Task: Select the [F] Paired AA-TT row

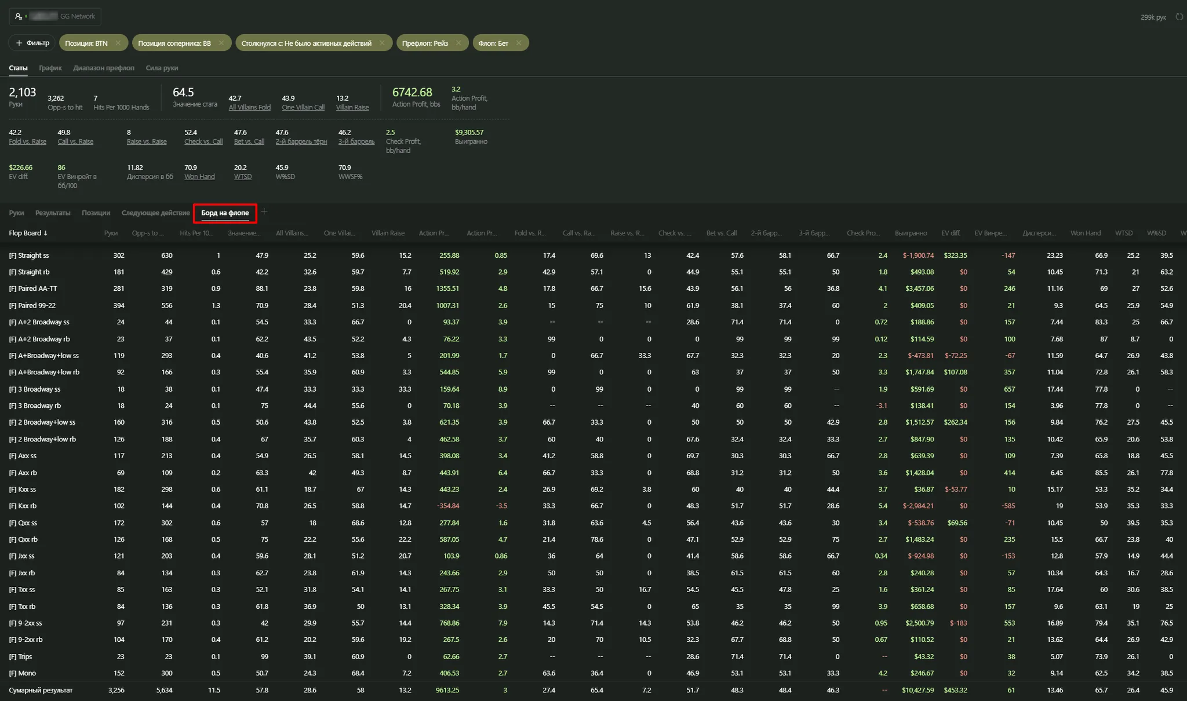Action: 33,289
